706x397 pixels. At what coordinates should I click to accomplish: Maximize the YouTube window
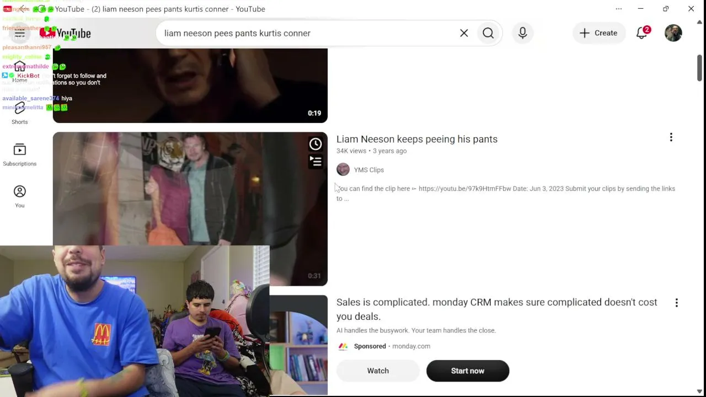(x=666, y=9)
